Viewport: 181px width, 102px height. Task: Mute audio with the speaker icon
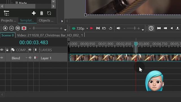(118, 28)
